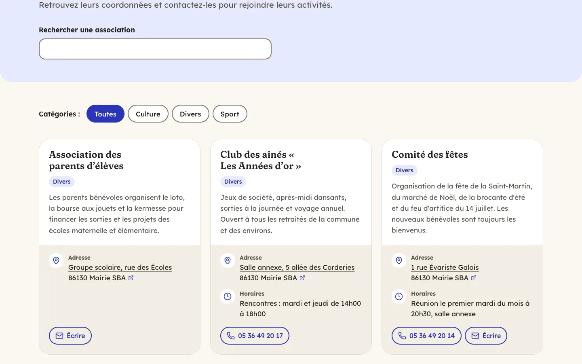The width and height of the screenshot is (582, 364).
Task: Click location pin icon in Club des aînés card
Action: pos(228,260)
